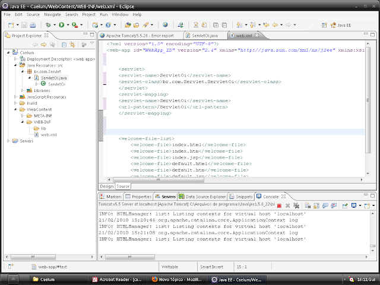Expand the Libraries tree node

[22, 91]
